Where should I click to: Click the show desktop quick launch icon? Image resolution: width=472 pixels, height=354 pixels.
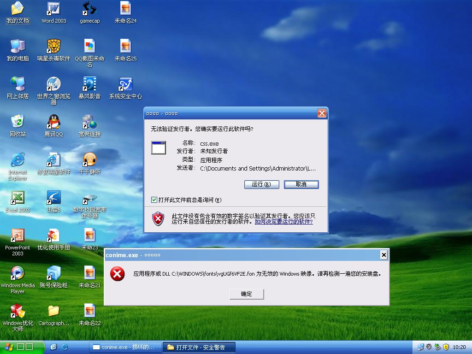point(53,347)
